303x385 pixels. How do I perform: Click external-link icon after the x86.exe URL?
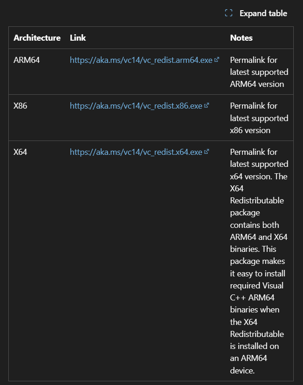(206, 105)
